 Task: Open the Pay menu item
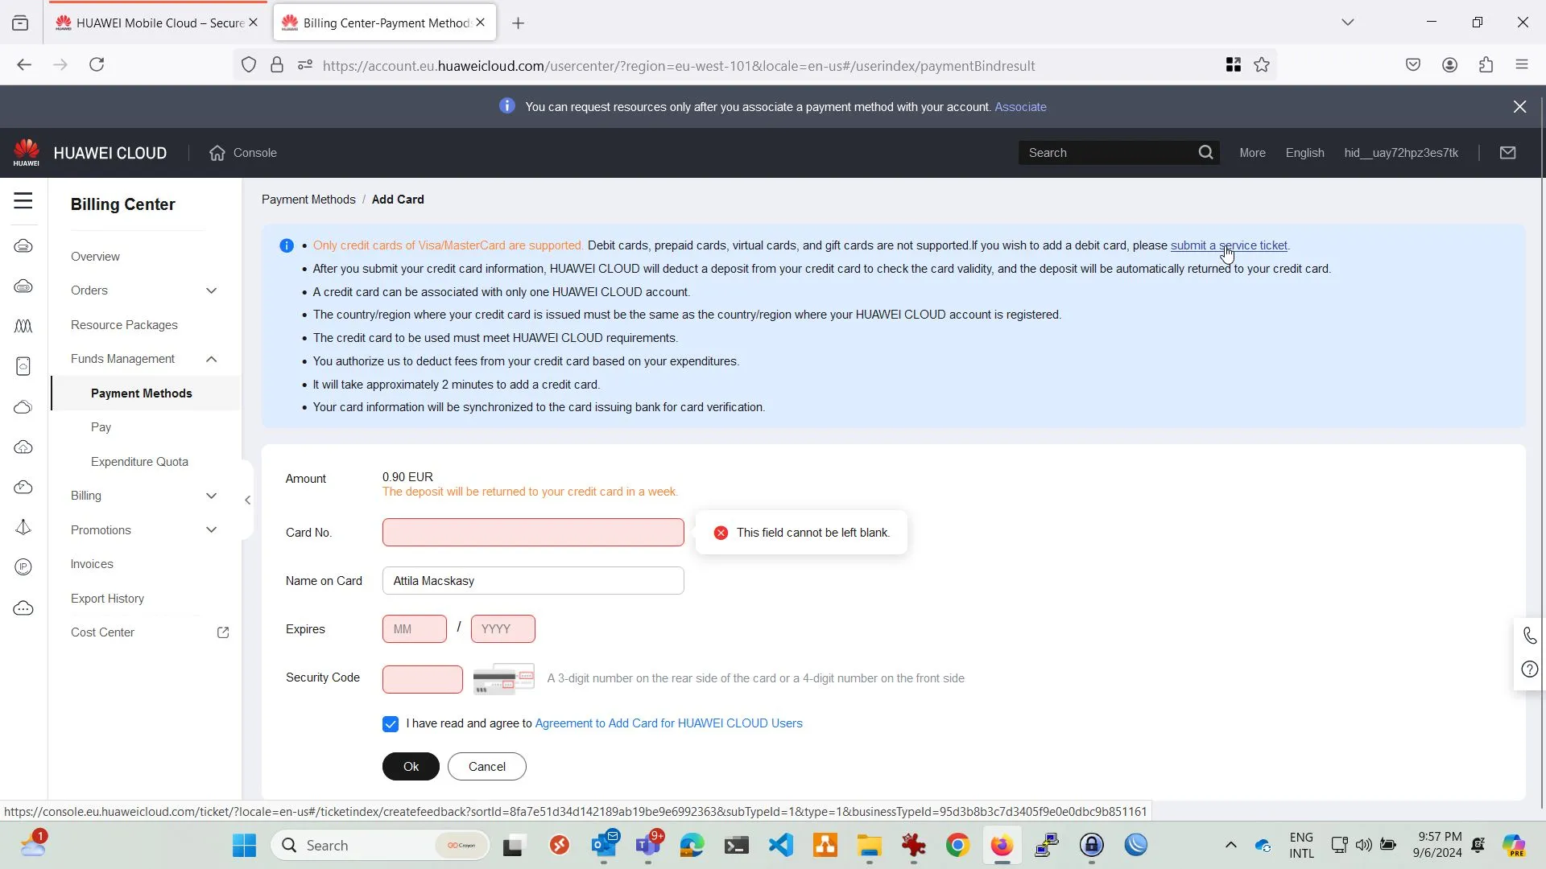click(101, 427)
